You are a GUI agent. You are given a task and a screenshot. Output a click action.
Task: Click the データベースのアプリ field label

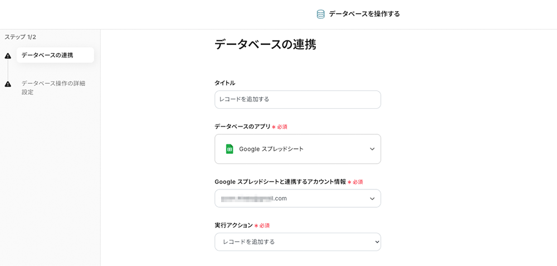pos(242,127)
